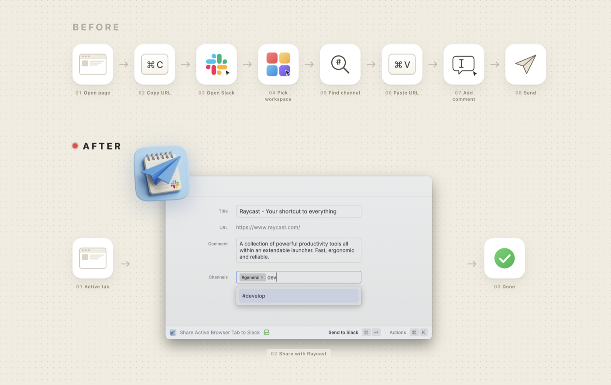Click the 03 Done label

505,286
